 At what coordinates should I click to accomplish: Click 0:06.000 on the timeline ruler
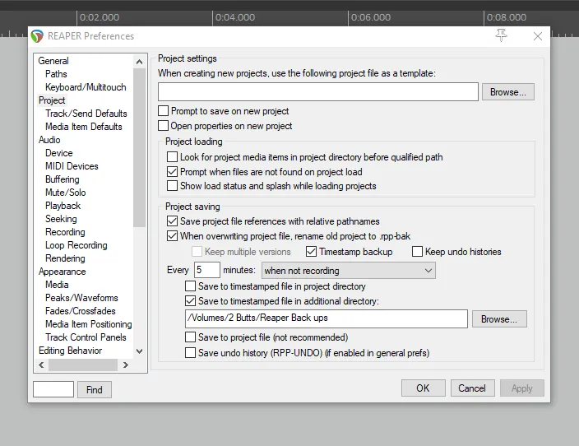[371, 17]
